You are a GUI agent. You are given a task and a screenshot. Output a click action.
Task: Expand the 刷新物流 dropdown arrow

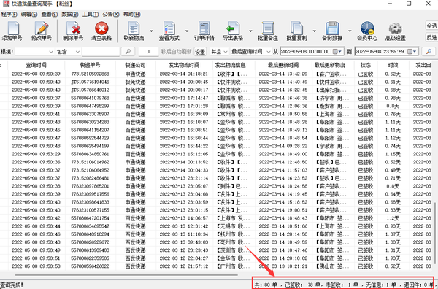(151, 31)
